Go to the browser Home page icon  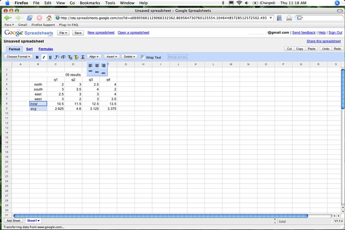click(49, 18)
